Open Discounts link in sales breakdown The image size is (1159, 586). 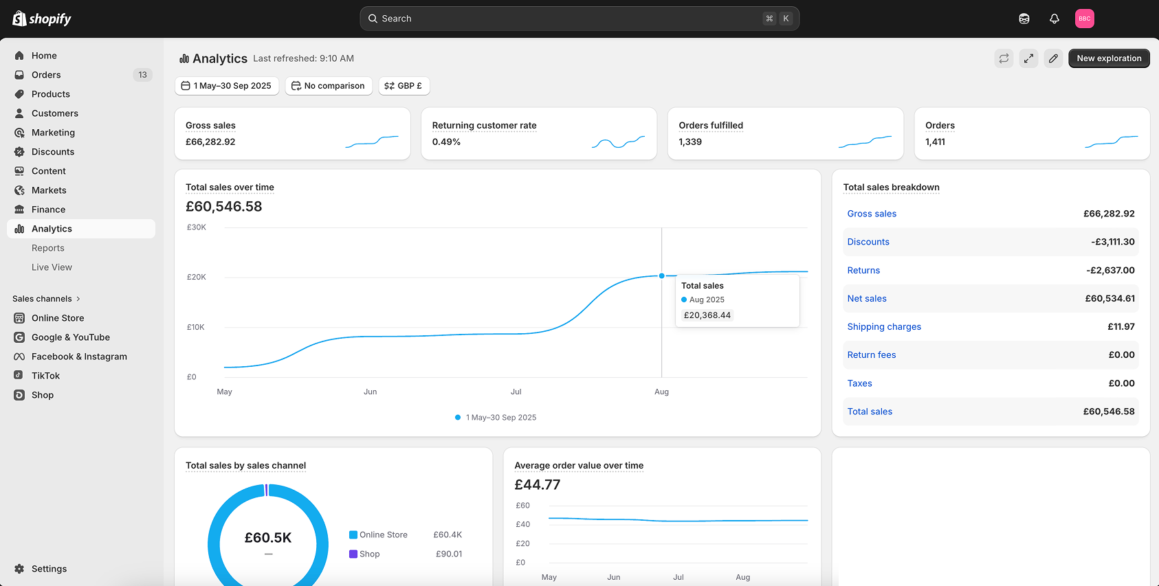868,242
